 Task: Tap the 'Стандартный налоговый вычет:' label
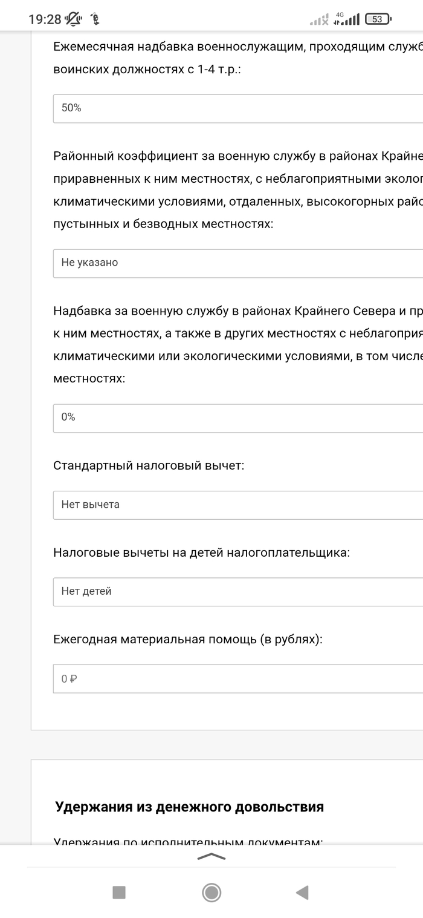(149, 466)
